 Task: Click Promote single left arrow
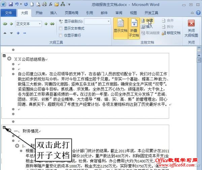11,24
